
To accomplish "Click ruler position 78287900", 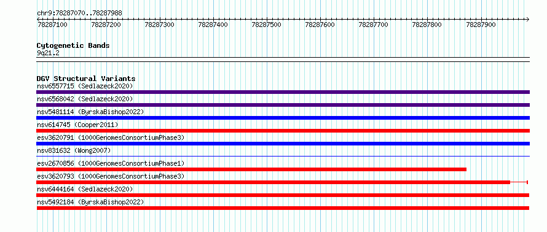I will (x=481, y=25).
